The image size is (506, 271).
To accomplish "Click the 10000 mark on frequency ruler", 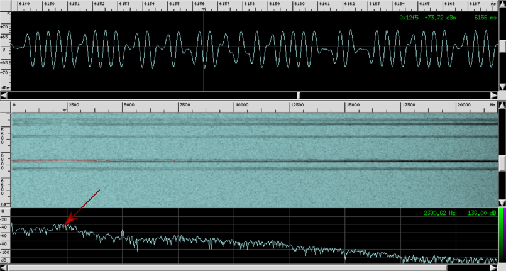I will pyautogui.click(x=241, y=104).
